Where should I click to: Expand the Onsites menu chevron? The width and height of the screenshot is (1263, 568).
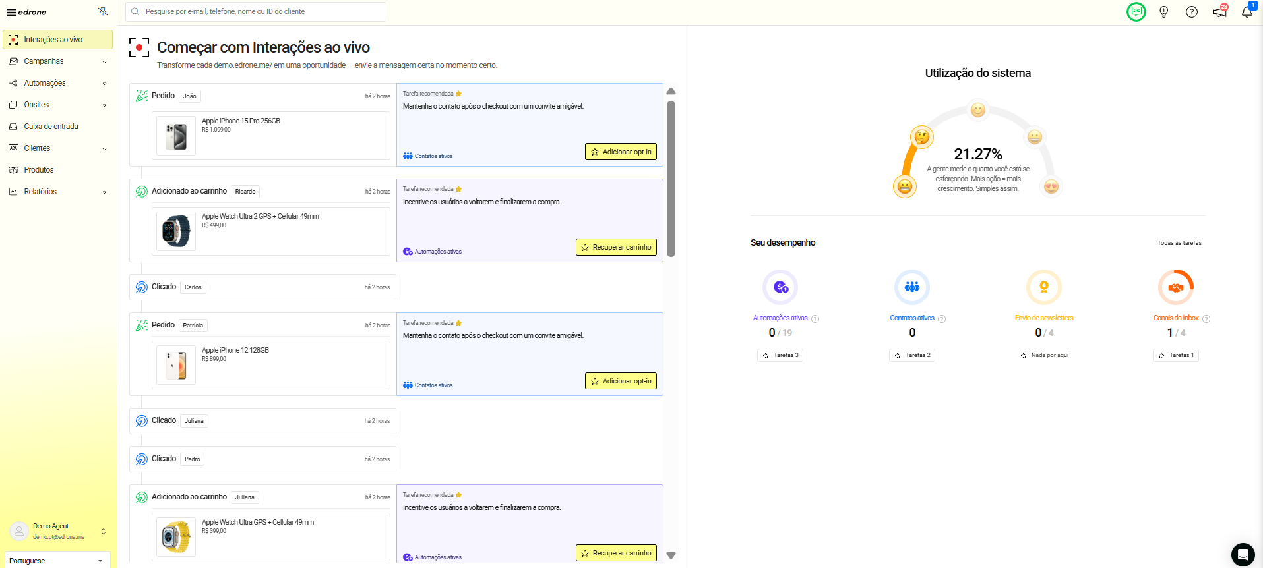[x=104, y=105]
